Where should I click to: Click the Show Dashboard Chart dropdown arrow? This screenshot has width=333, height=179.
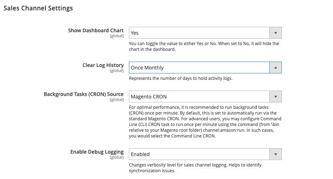pyautogui.click(x=275, y=33)
